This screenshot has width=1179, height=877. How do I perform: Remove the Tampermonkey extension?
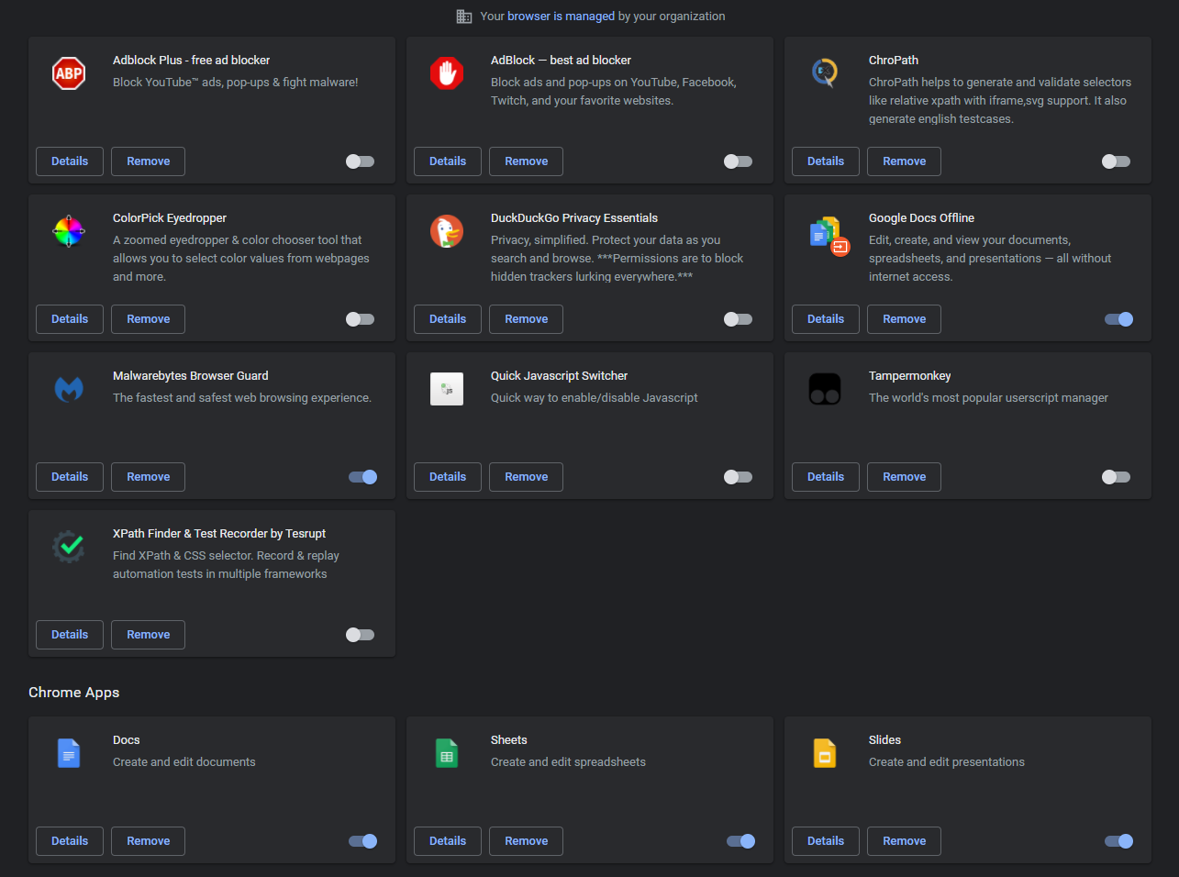(x=905, y=477)
